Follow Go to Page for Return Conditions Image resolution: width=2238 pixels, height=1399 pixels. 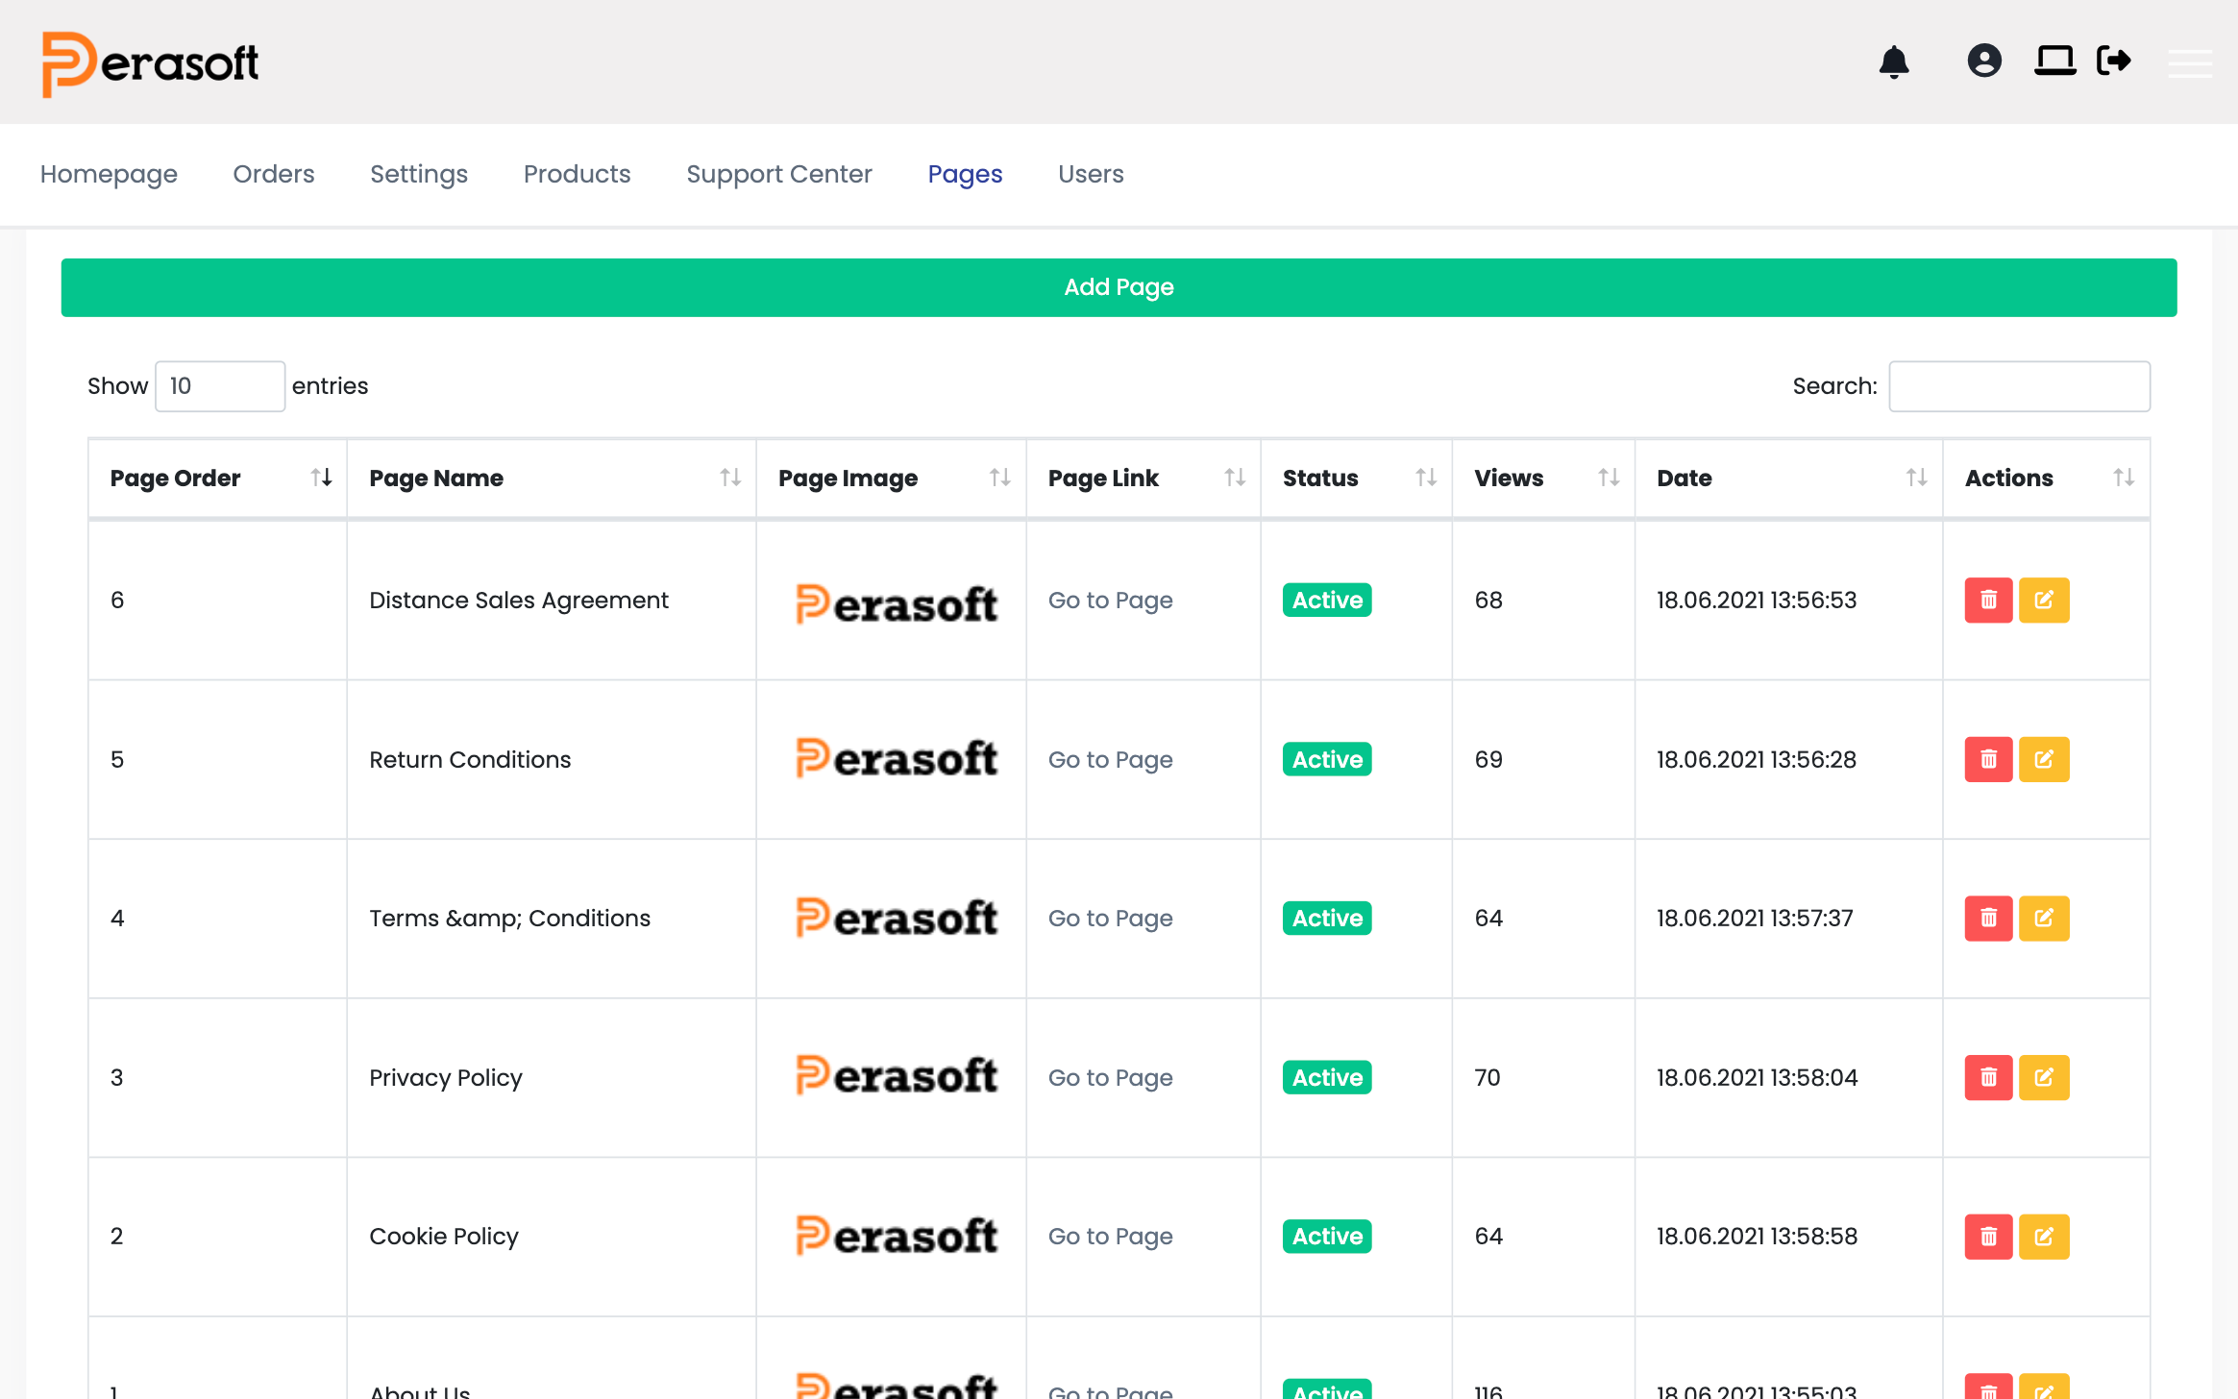coord(1111,759)
